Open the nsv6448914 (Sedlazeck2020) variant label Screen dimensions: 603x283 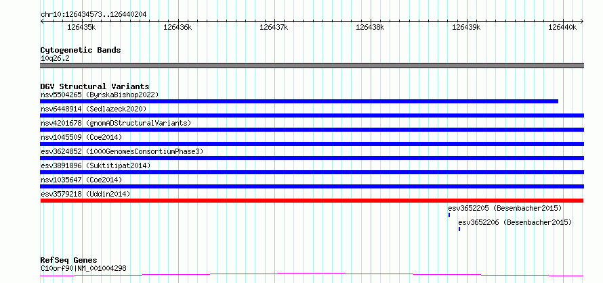click(x=93, y=109)
